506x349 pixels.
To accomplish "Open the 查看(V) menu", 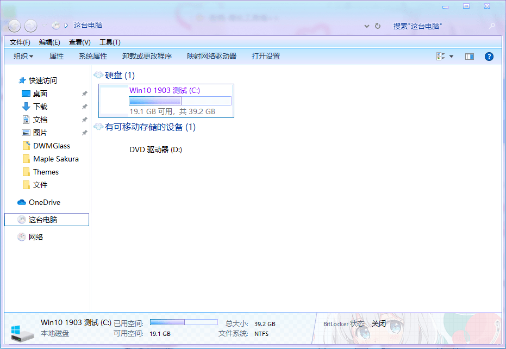I will pyautogui.click(x=80, y=42).
